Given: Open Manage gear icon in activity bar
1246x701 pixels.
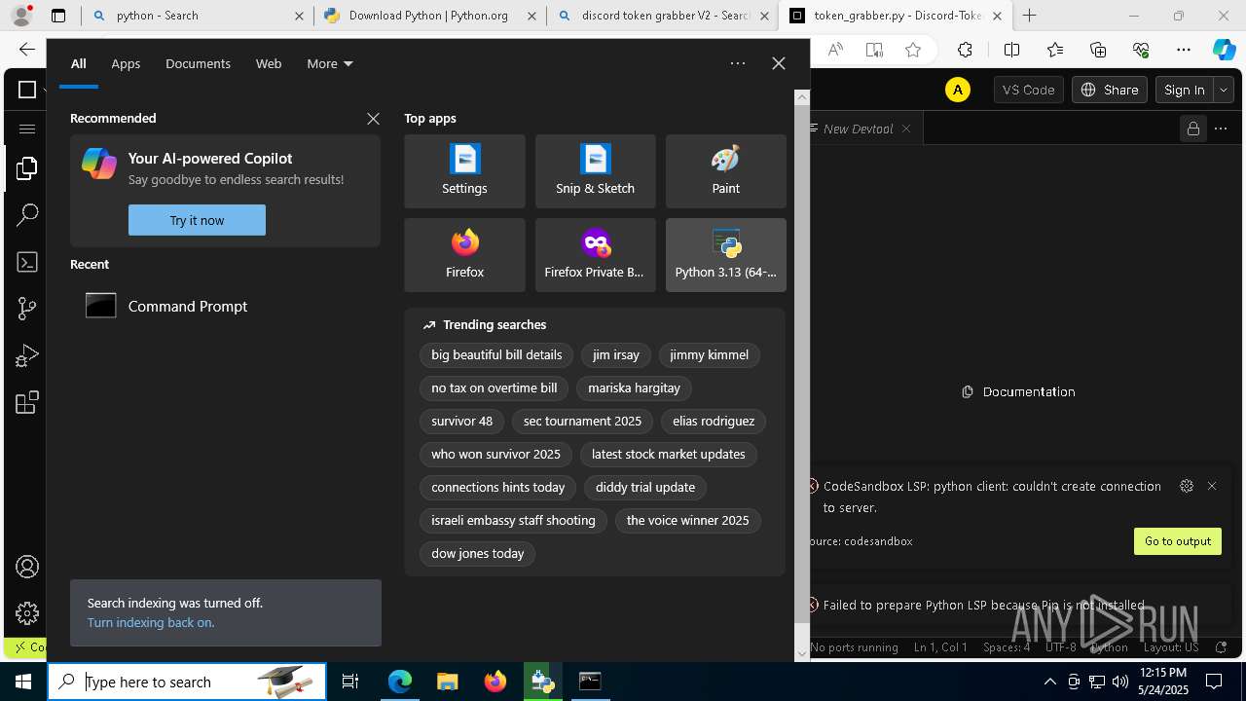Looking at the screenshot, I should tap(27, 612).
